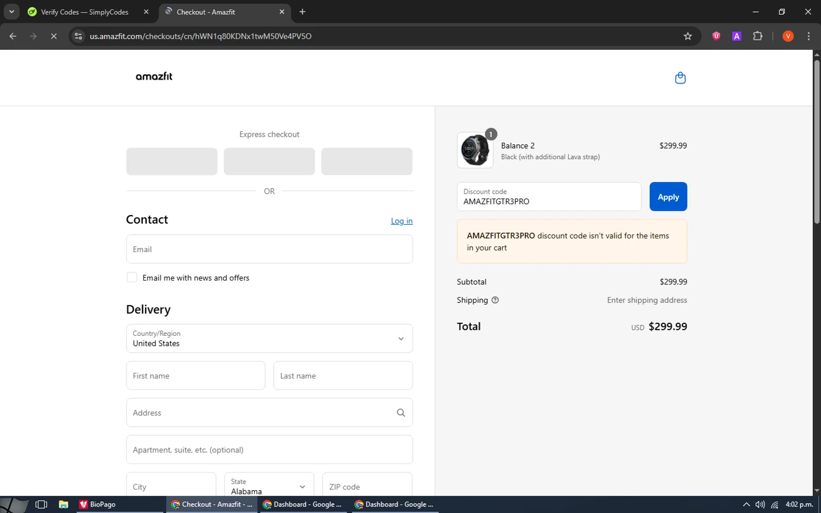This screenshot has width=821, height=513.
Task: Expand the State dropdown
Action: click(x=269, y=484)
